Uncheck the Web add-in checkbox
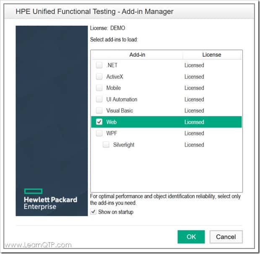The height and width of the screenshot is (254, 260). (x=99, y=122)
